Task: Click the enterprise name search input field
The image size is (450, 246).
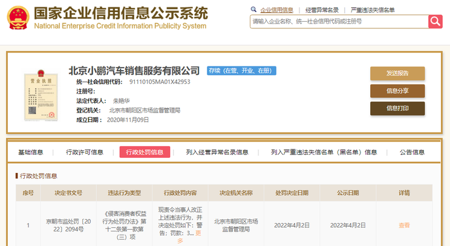Action: point(339,21)
